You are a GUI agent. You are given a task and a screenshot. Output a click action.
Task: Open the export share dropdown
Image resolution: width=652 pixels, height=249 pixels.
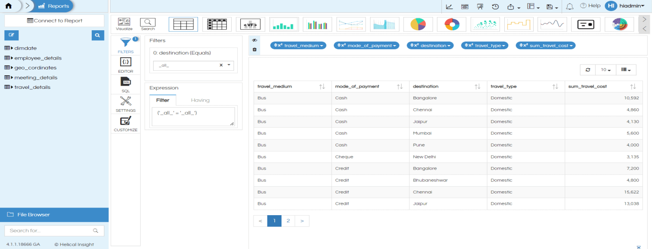[x=514, y=6]
